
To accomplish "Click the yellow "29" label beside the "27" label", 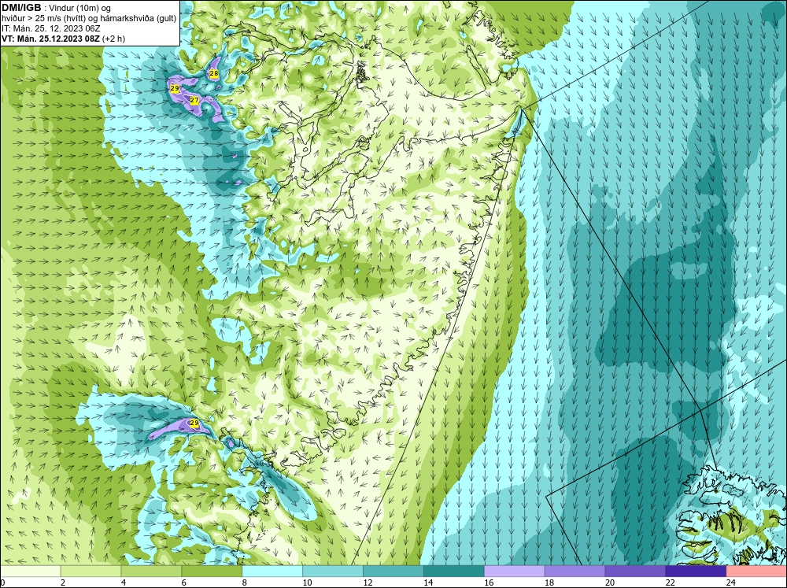I will tap(175, 89).
